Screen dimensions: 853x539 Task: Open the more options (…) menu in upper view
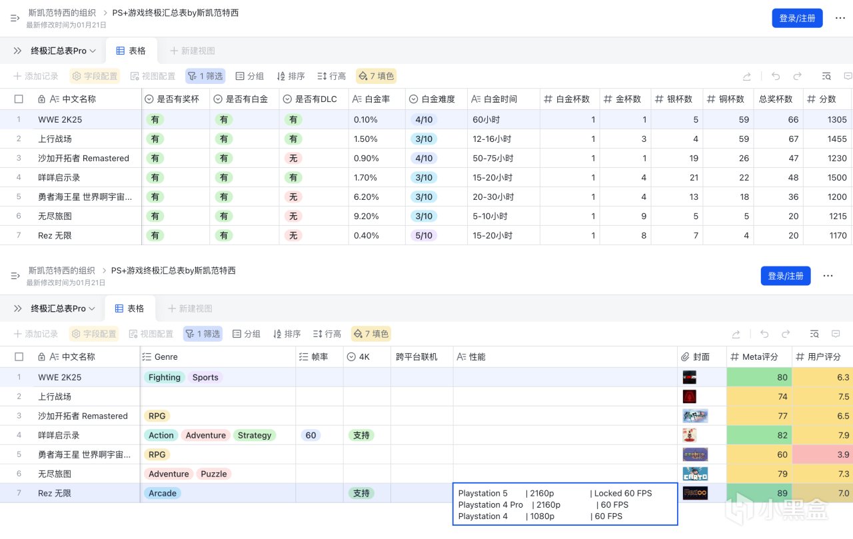pos(840,18)
